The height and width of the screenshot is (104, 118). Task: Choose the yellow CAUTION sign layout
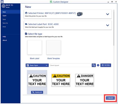[61, 80]
